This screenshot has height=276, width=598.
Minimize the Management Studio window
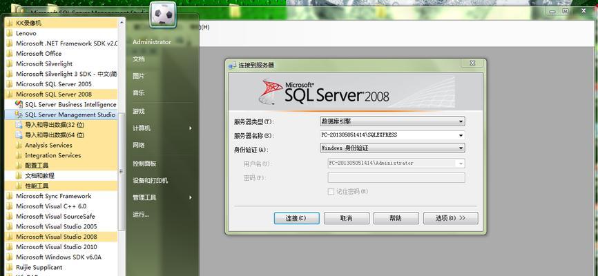tap(552, 12)
